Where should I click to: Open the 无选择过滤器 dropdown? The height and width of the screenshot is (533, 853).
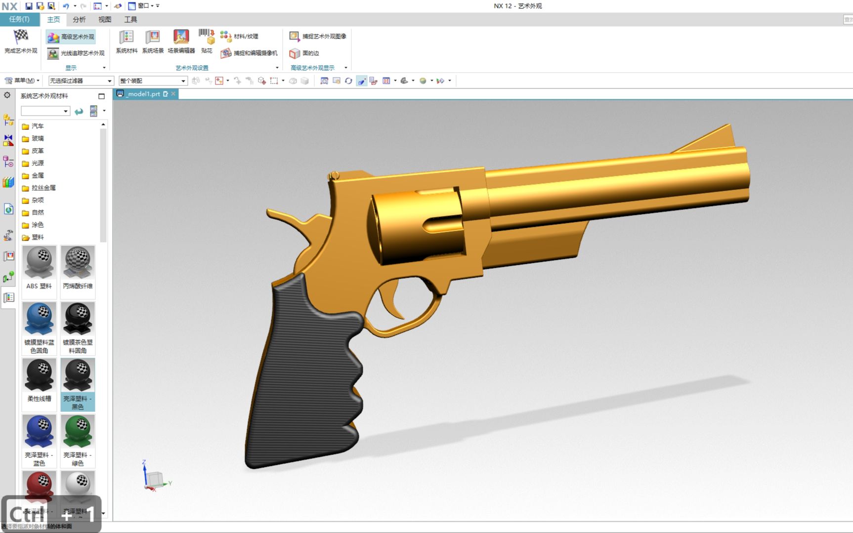pyautogui.click(x=81, y=81)
